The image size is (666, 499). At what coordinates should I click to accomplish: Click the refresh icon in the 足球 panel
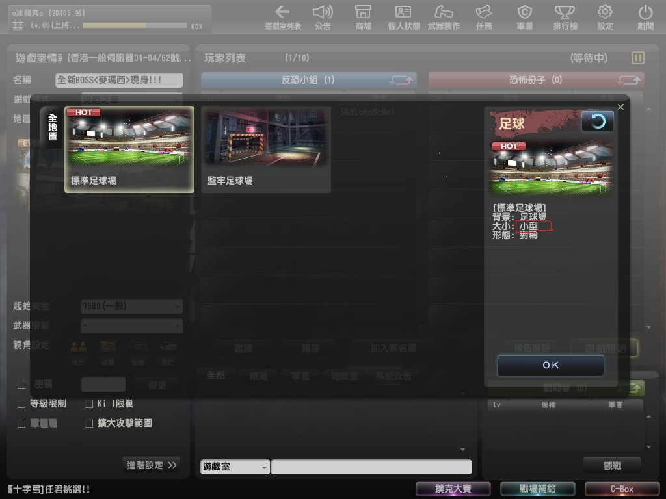(597, 122)
